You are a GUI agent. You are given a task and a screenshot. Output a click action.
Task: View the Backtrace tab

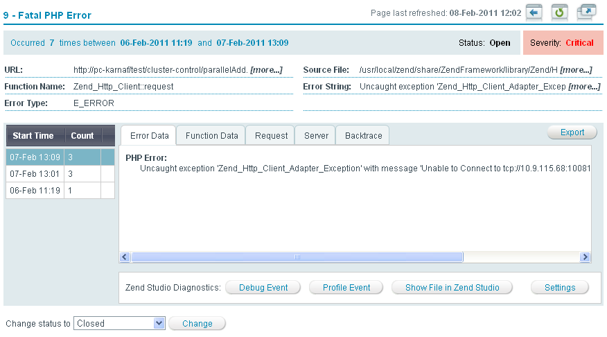pos(363,136)
